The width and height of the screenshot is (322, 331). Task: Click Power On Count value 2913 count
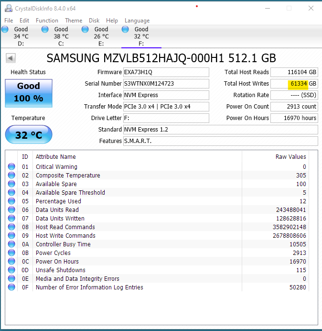[294, 106]
